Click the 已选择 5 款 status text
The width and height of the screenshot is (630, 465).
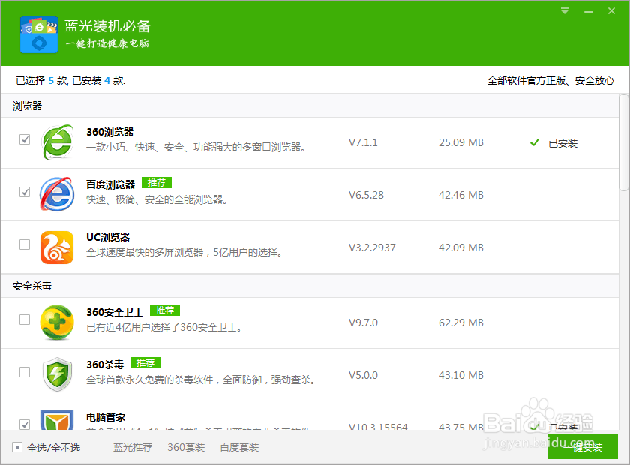(x=42, y=81)
